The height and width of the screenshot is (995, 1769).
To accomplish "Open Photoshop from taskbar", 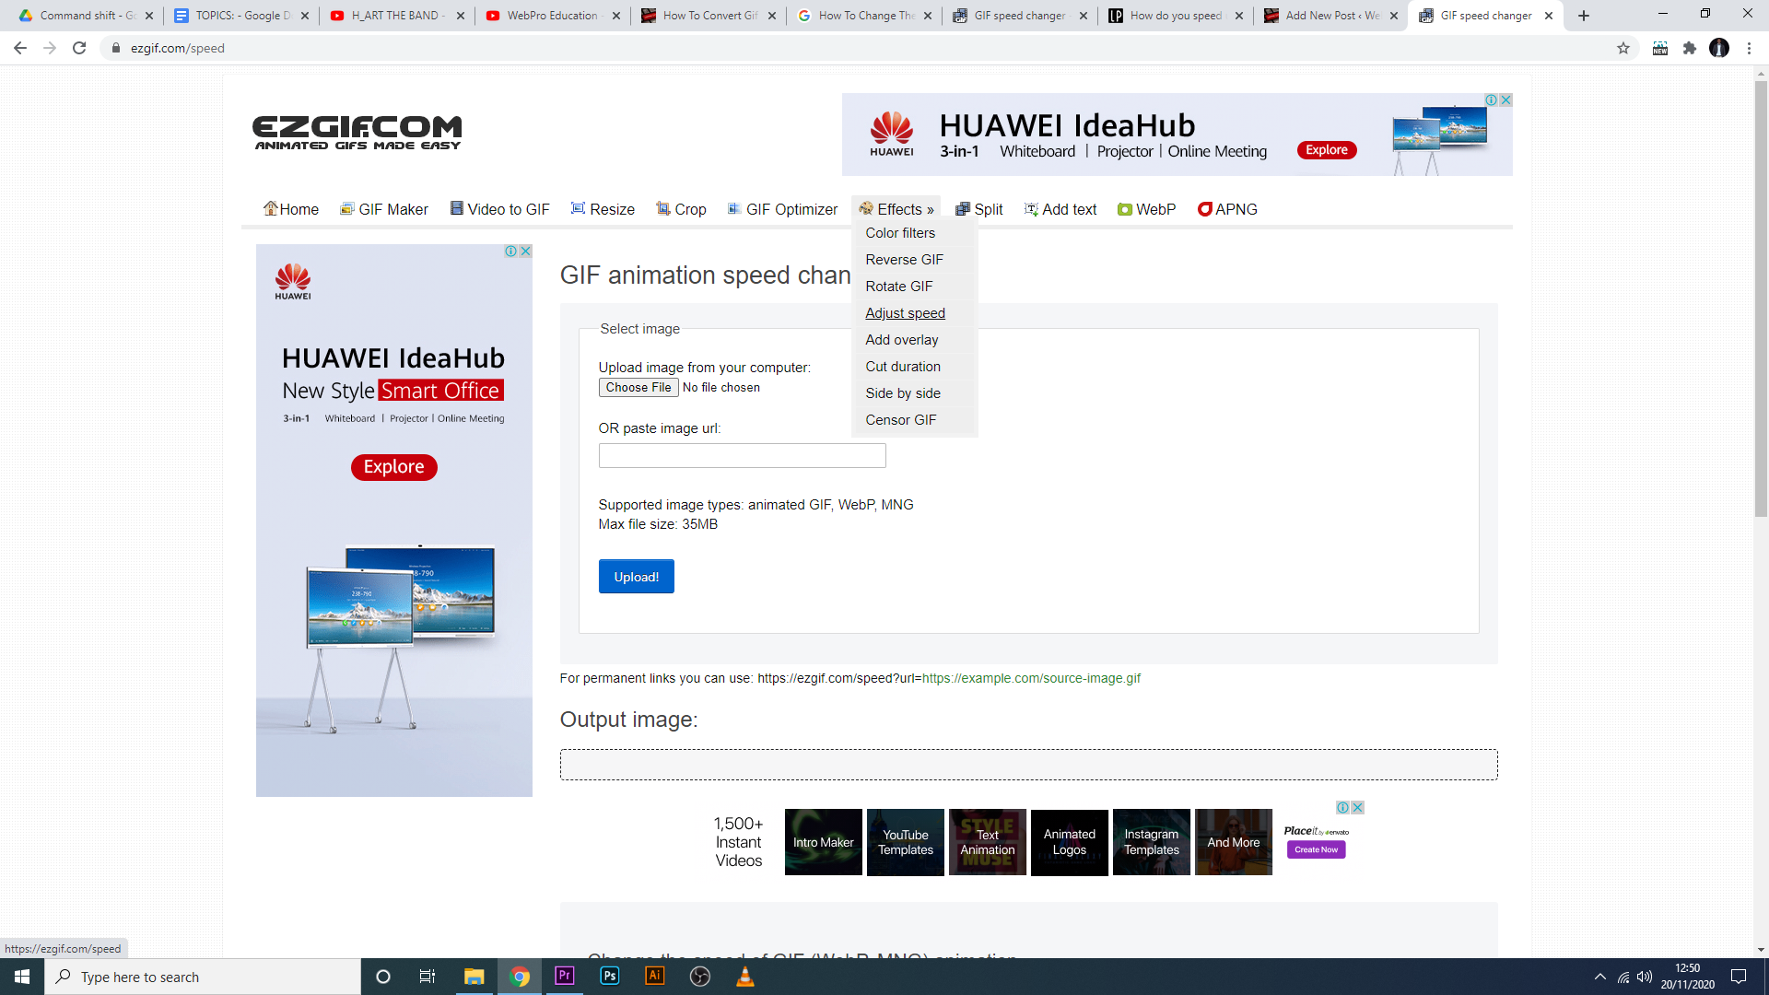I will click(x=609, y=976).
